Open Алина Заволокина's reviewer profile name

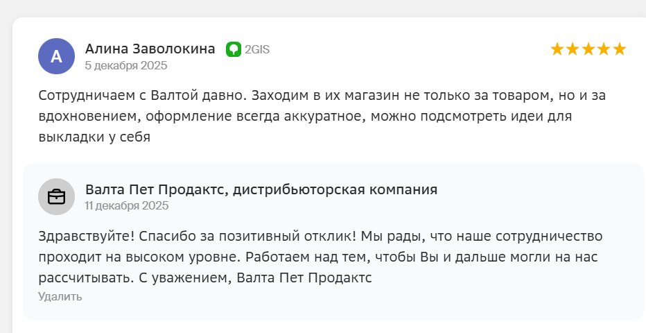point(150,49)
